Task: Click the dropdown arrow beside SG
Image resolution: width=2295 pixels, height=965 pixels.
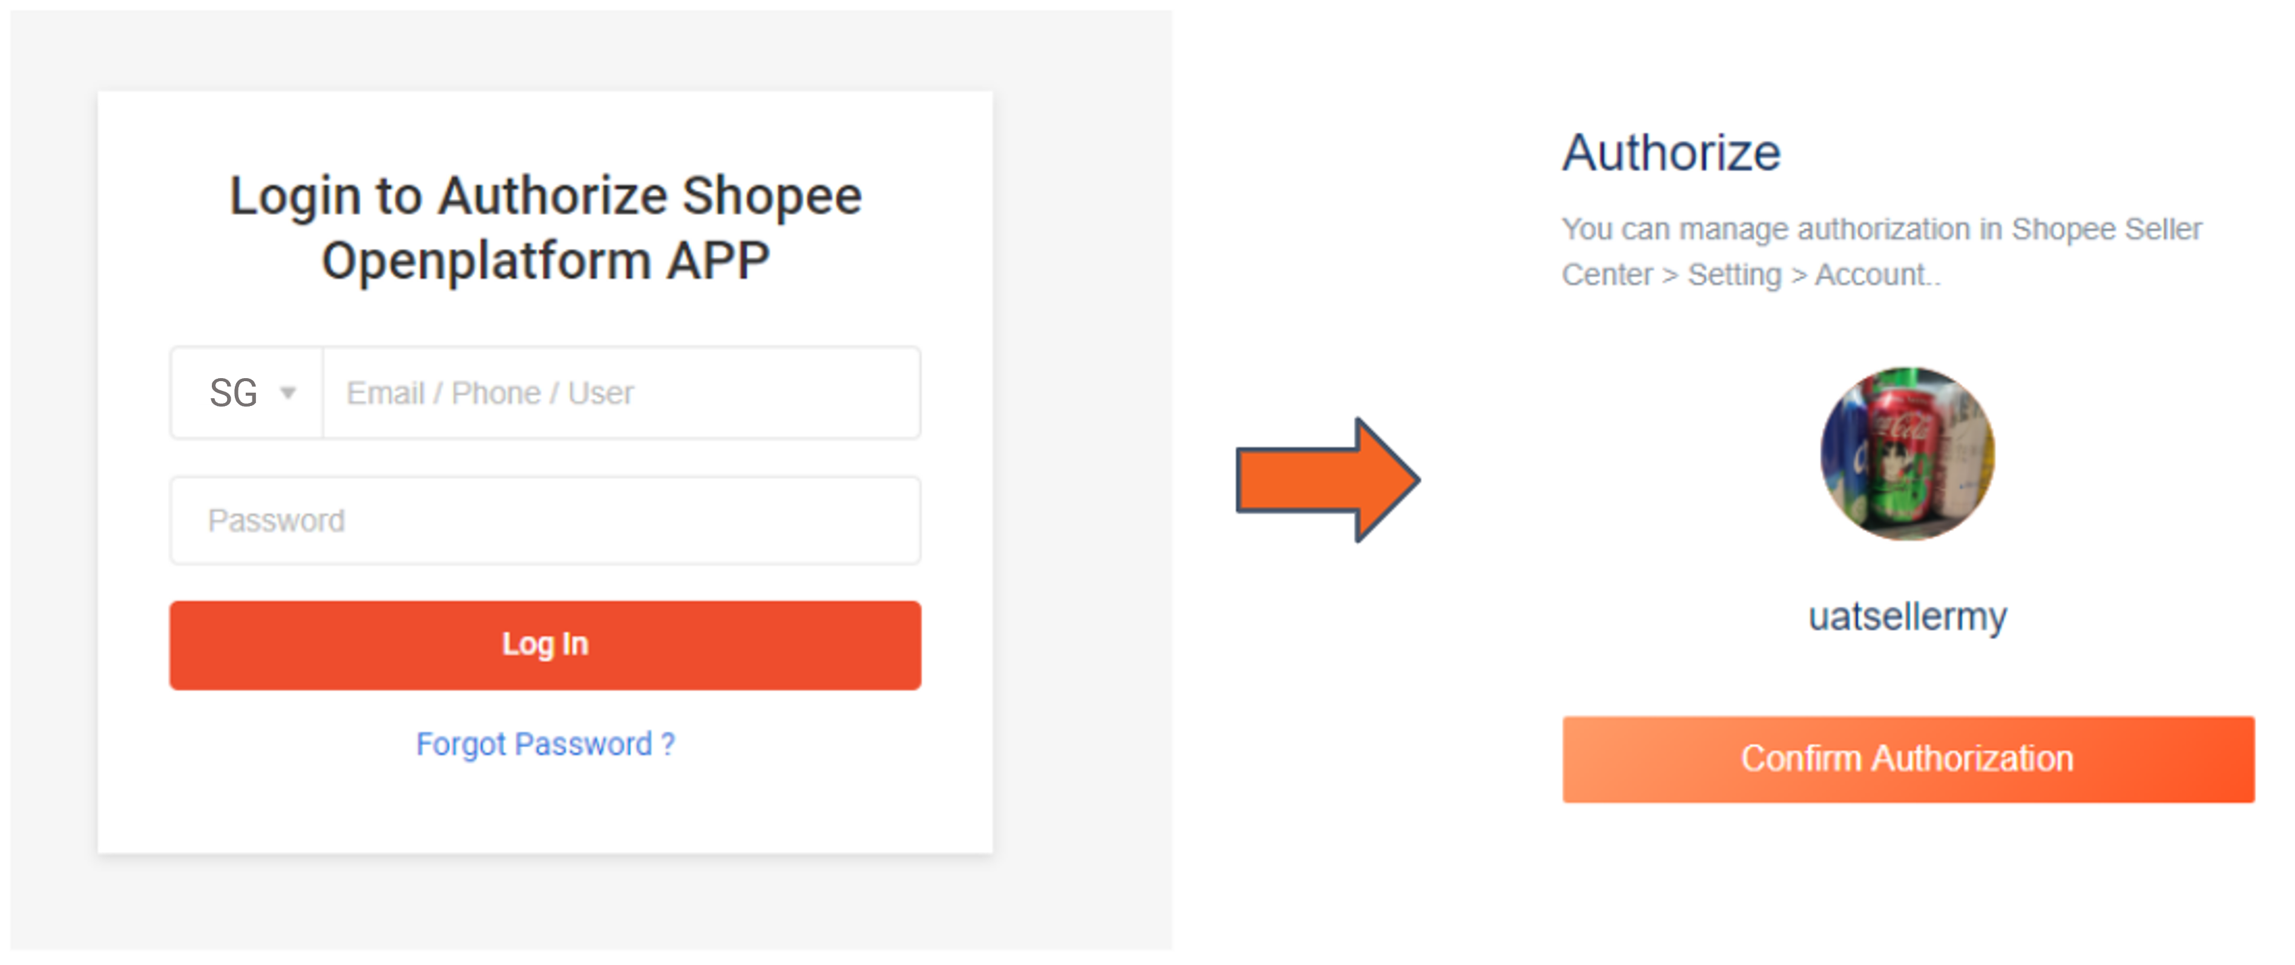Action: click(x=289, y=393)
